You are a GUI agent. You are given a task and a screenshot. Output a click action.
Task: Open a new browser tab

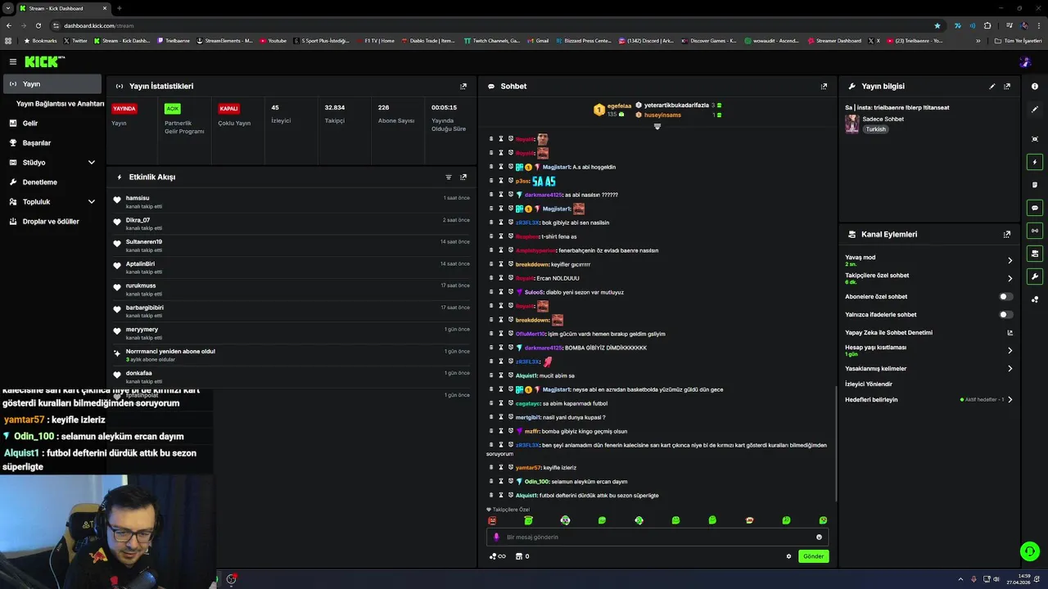coord(119,8)
